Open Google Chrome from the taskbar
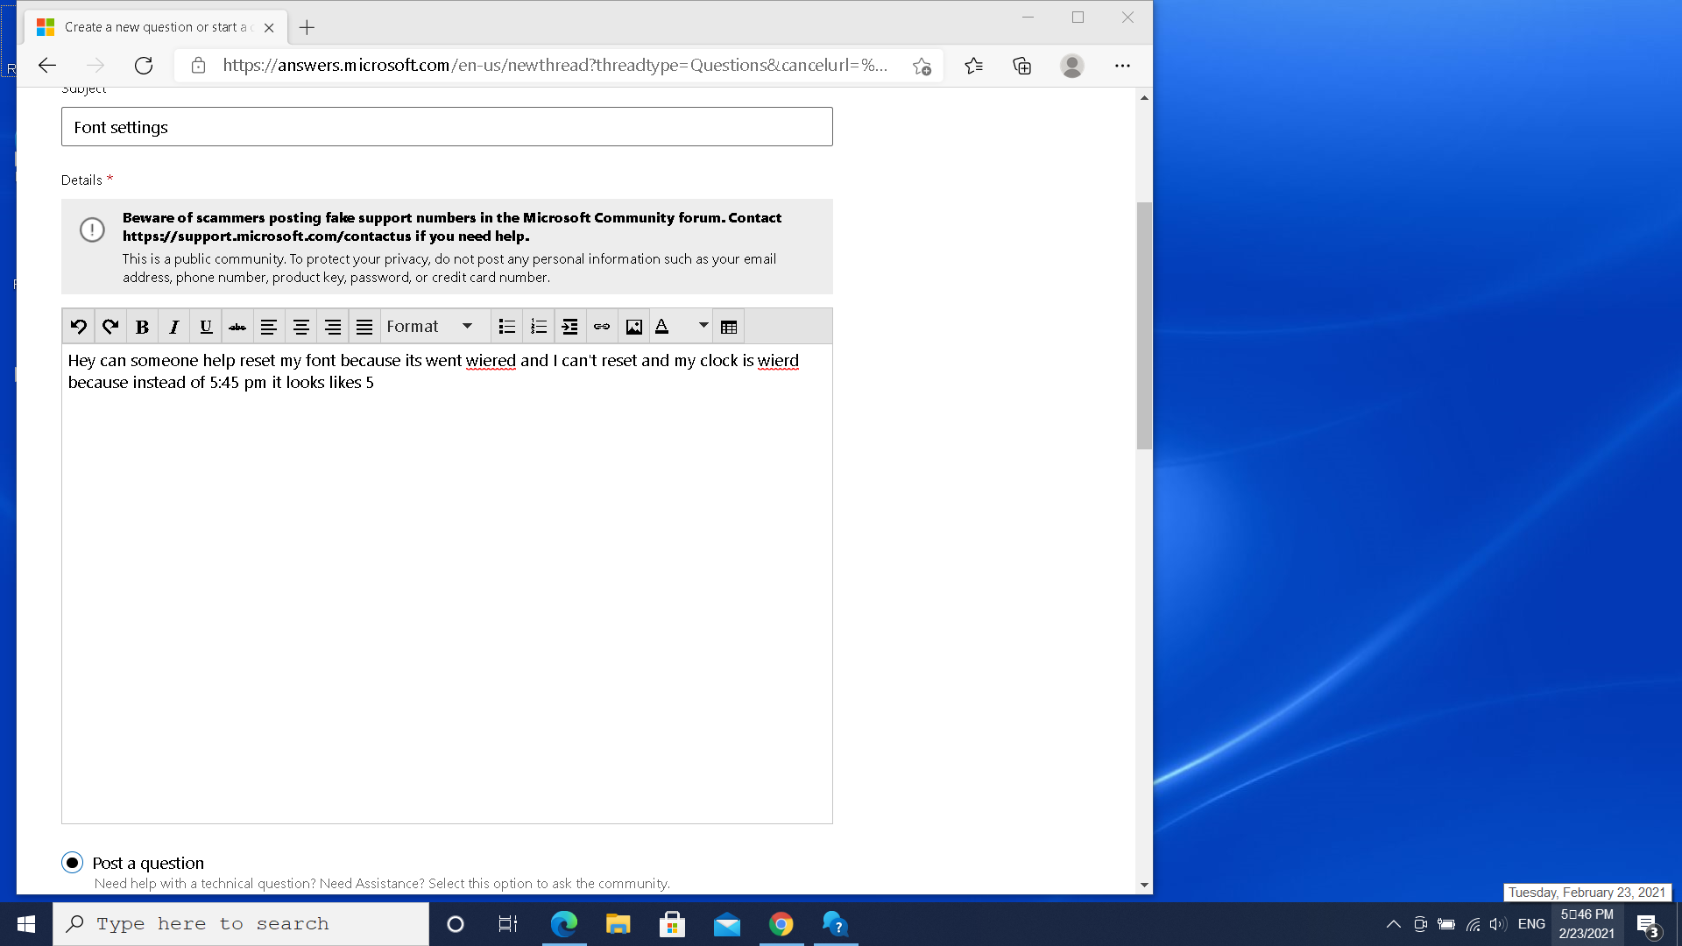Viewport: 1682px width, 946px height. 781,924
